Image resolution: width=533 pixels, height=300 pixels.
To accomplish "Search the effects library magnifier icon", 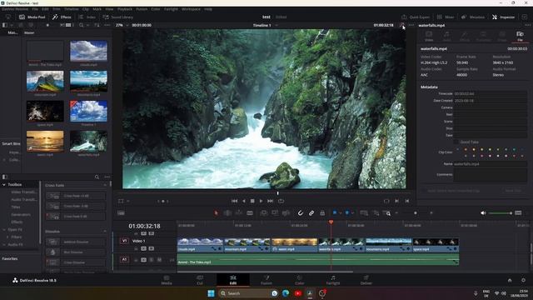I will (x=97, y=177).
